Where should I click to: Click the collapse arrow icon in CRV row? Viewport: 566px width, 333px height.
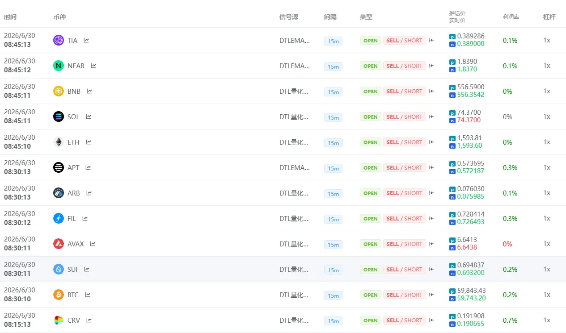pos(431,320)
